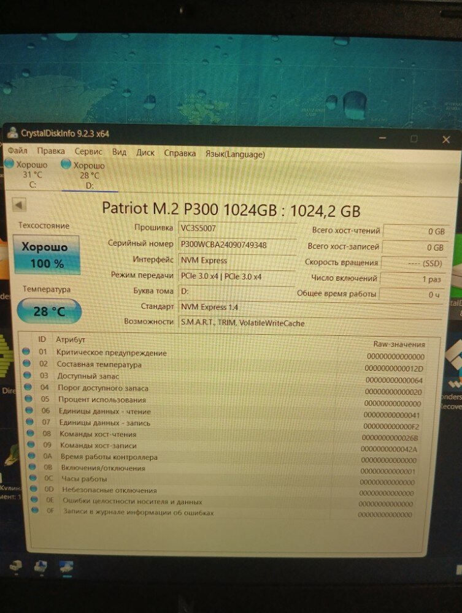Select the Процент использования attribute text

point(102,400)
